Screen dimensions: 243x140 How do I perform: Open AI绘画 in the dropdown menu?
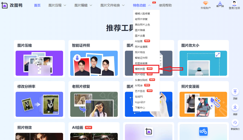click(x=139, y=41)
